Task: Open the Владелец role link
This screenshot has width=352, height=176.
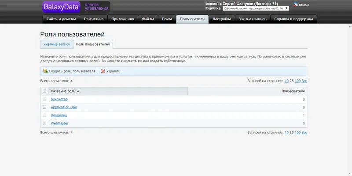Action: pos(59,115)
